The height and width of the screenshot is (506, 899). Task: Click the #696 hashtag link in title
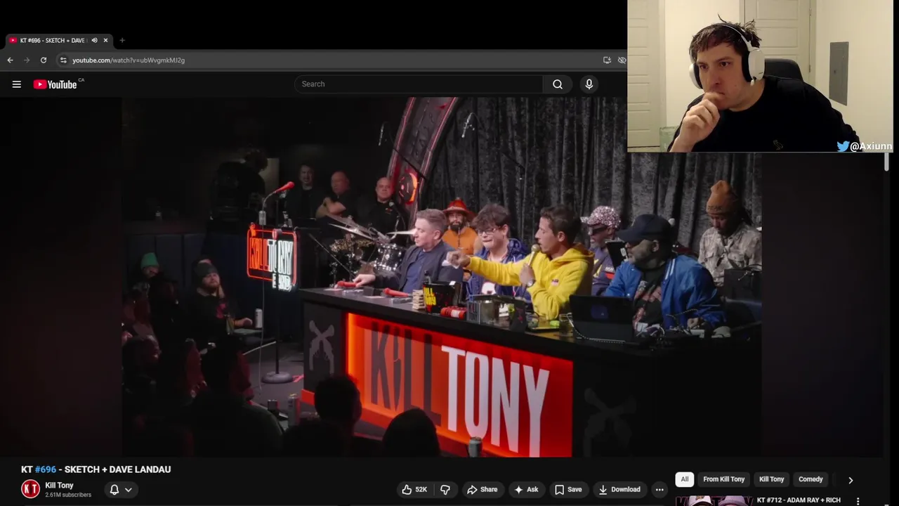pos(46,469)
